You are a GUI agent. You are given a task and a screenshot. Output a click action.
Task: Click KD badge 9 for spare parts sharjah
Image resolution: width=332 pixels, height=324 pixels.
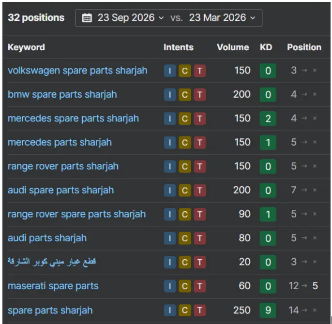[x=268, y=310]
